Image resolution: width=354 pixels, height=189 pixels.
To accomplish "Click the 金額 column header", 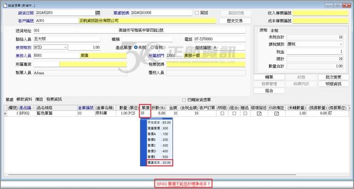I will (172, 108).
